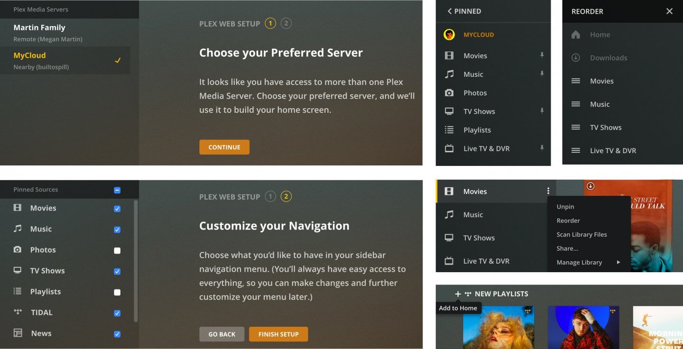
Task: Choose Scan Library Files menu entry
Action: point(581,235)
